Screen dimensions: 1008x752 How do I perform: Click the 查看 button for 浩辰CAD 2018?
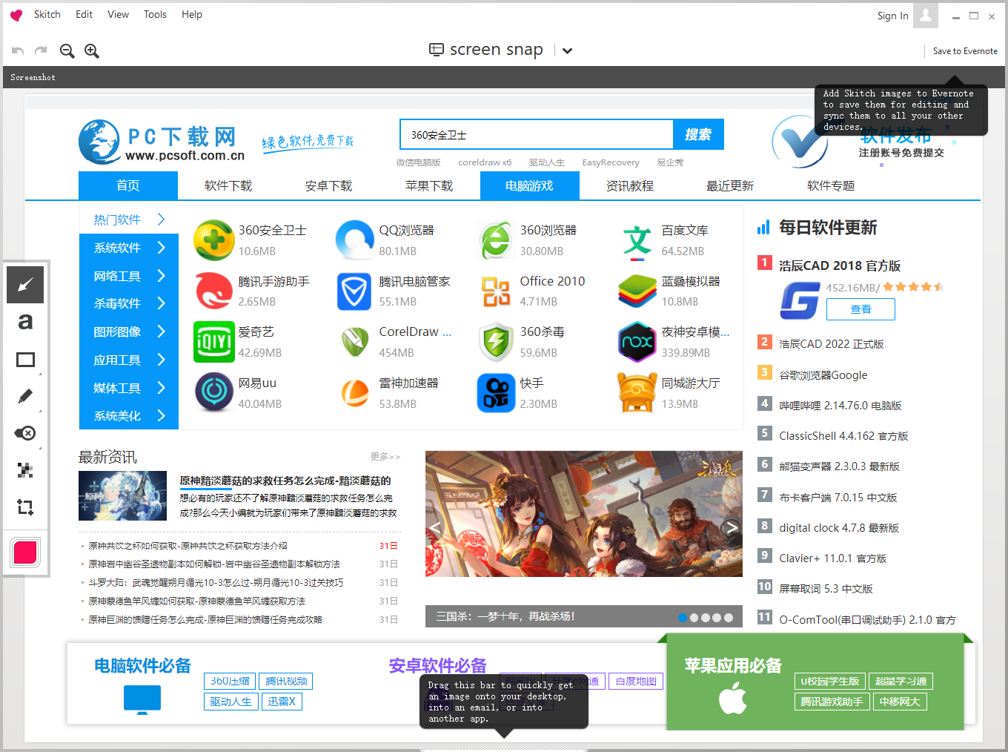861,309
